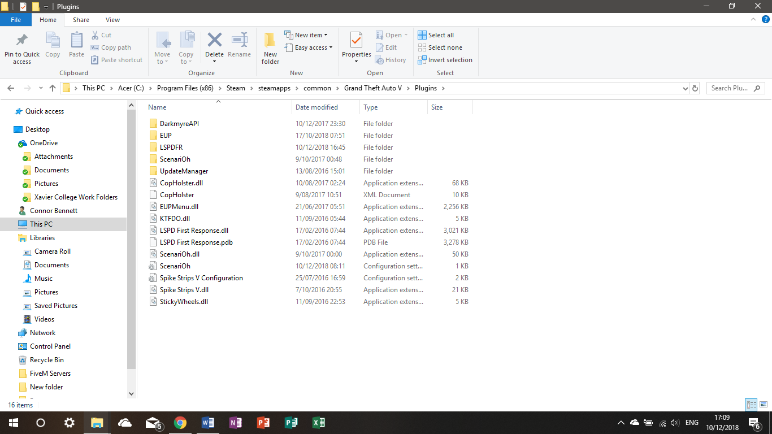Sort by the Name column header

click(219, 107)
